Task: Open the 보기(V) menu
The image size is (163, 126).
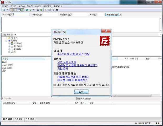Action: tap(22, 6)
